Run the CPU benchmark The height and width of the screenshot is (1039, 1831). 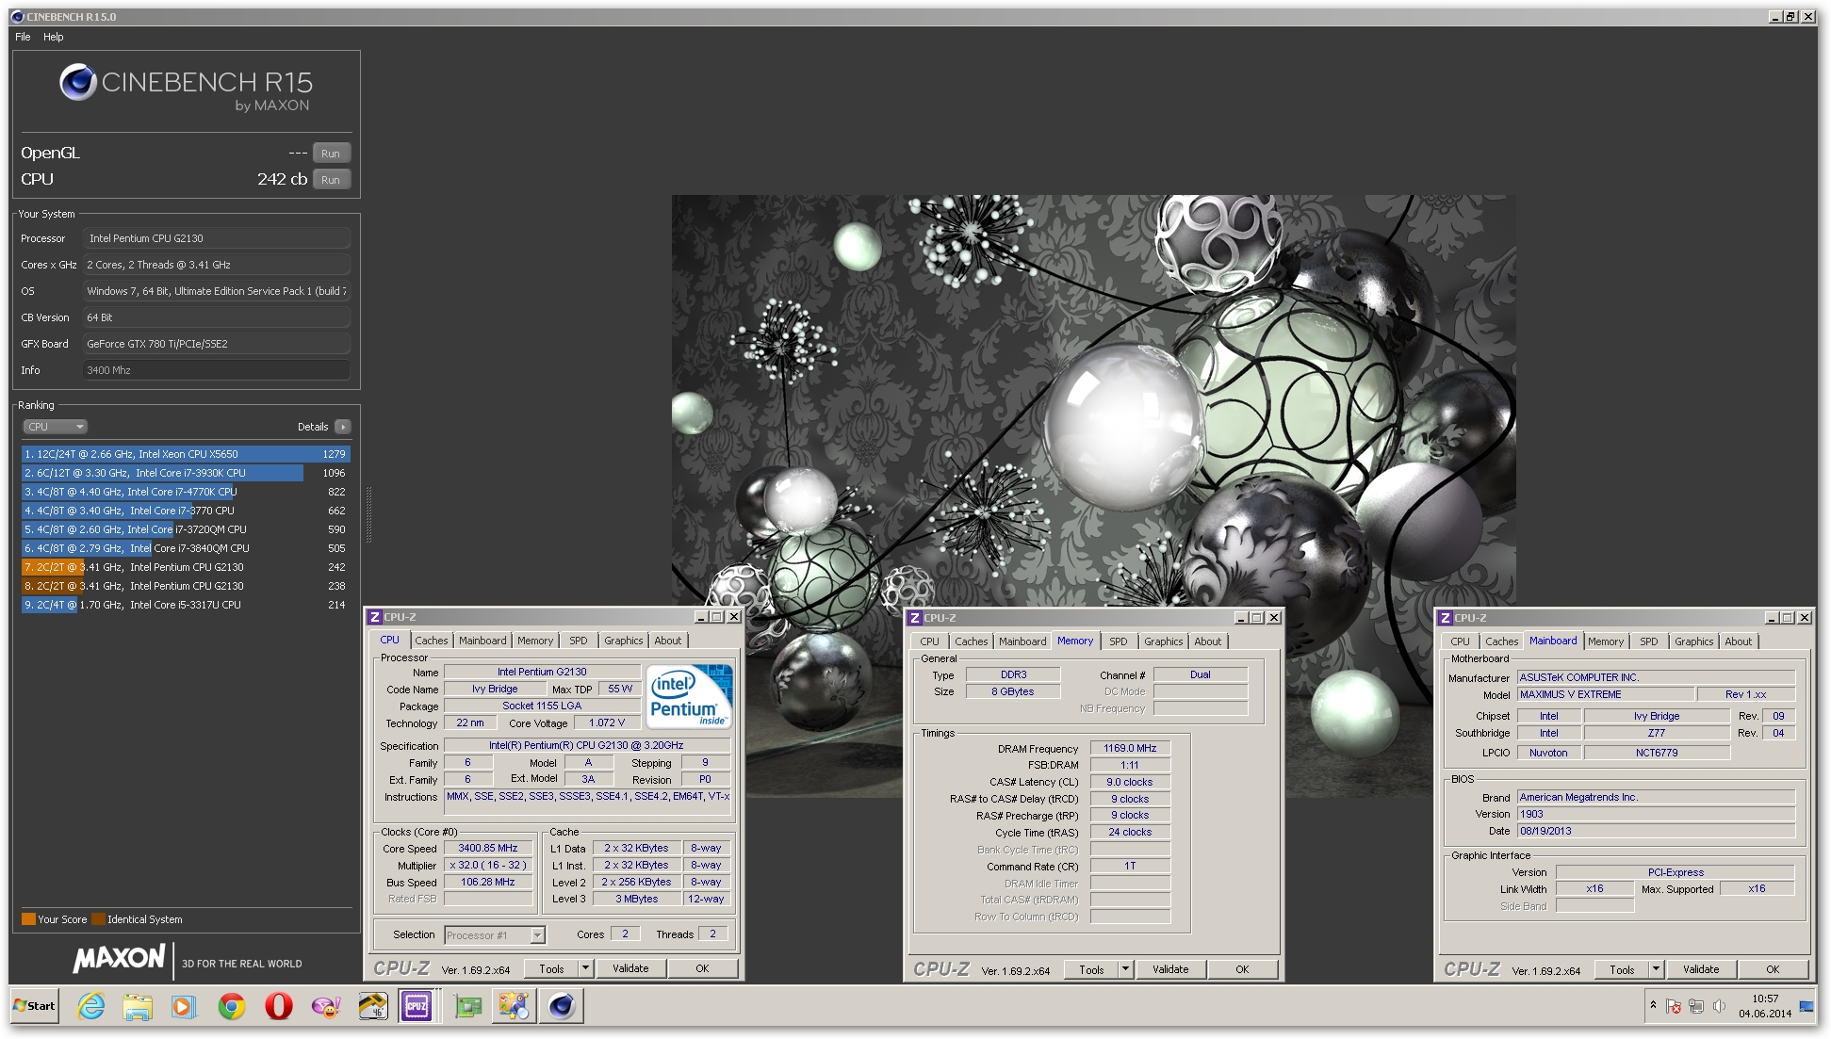click(331, 180)
